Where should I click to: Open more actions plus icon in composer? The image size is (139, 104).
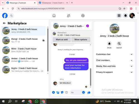point(53,92)
